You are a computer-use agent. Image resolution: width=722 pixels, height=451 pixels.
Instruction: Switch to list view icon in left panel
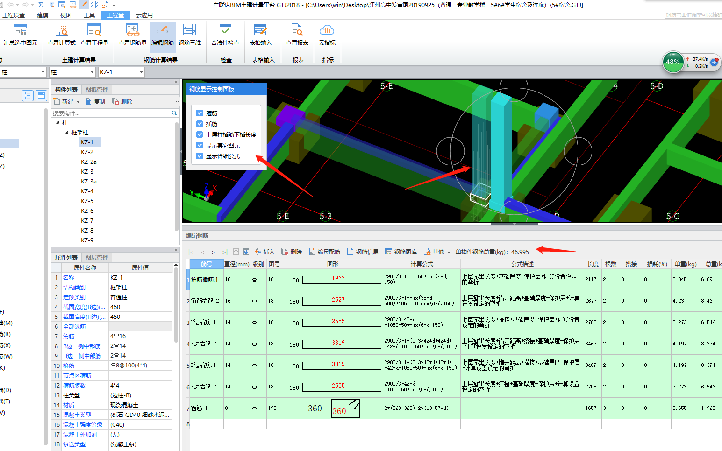[28, 96]
